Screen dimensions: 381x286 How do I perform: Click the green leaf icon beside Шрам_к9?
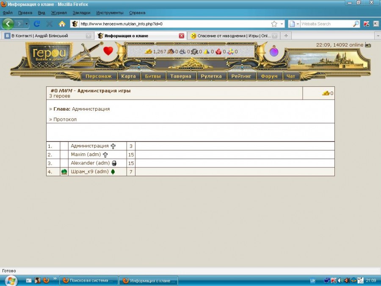tap(113, 172)
